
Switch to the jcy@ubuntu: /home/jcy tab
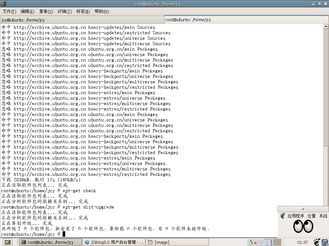click(x=82, y=20)
